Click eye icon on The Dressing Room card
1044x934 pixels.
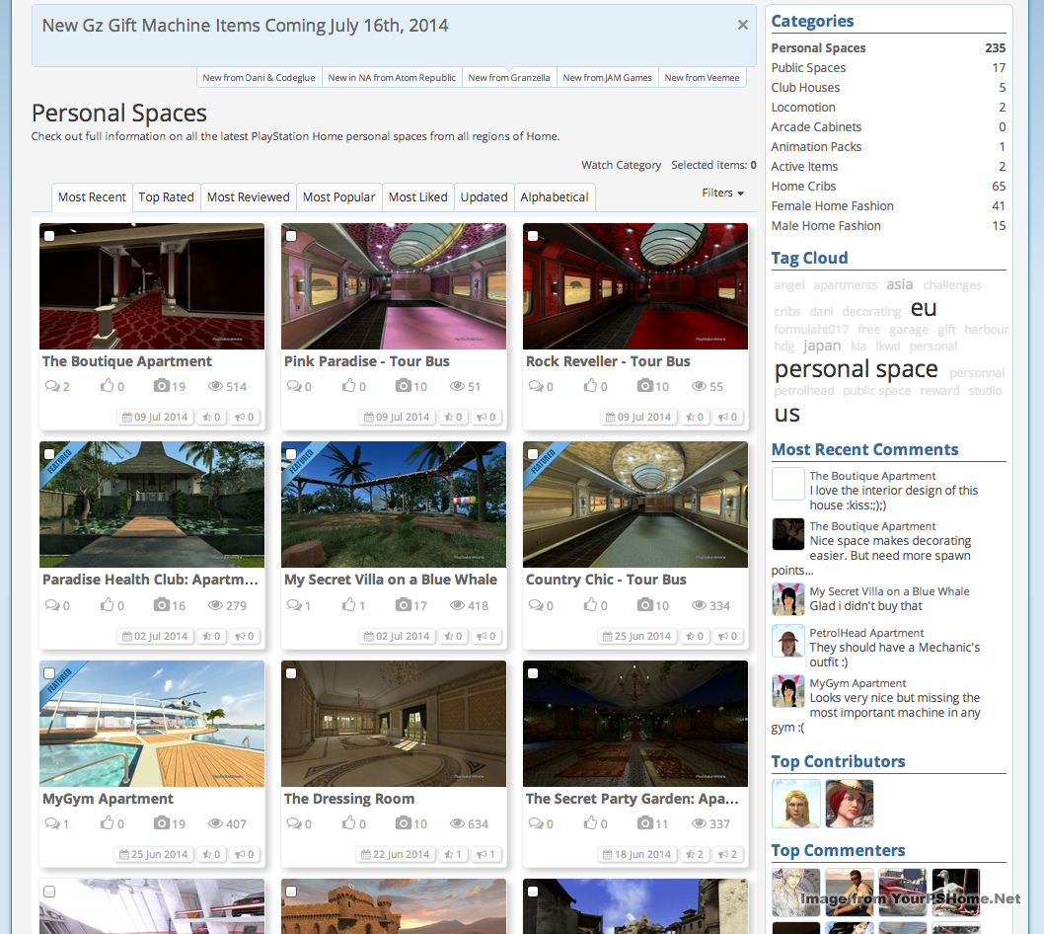click(457, 823)
